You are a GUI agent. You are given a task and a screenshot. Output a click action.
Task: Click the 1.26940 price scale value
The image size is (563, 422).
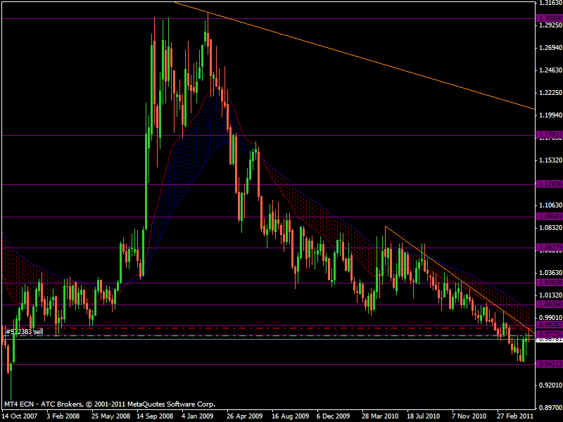[550, 48]
